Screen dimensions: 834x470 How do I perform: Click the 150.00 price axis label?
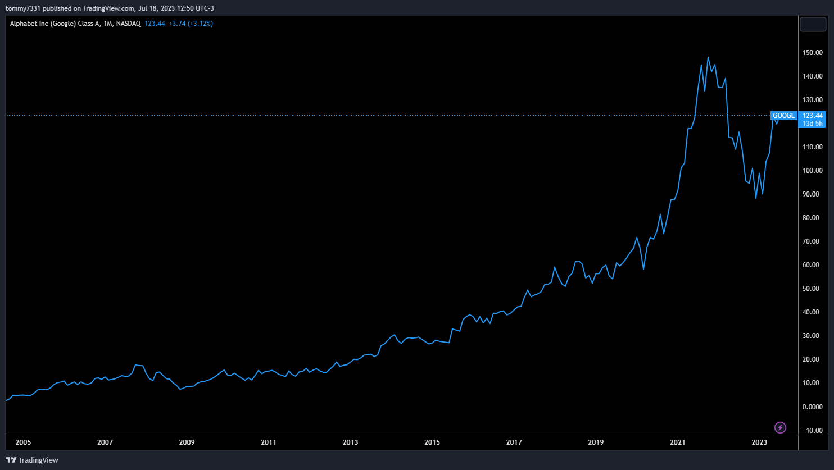(x=813, y=53)
